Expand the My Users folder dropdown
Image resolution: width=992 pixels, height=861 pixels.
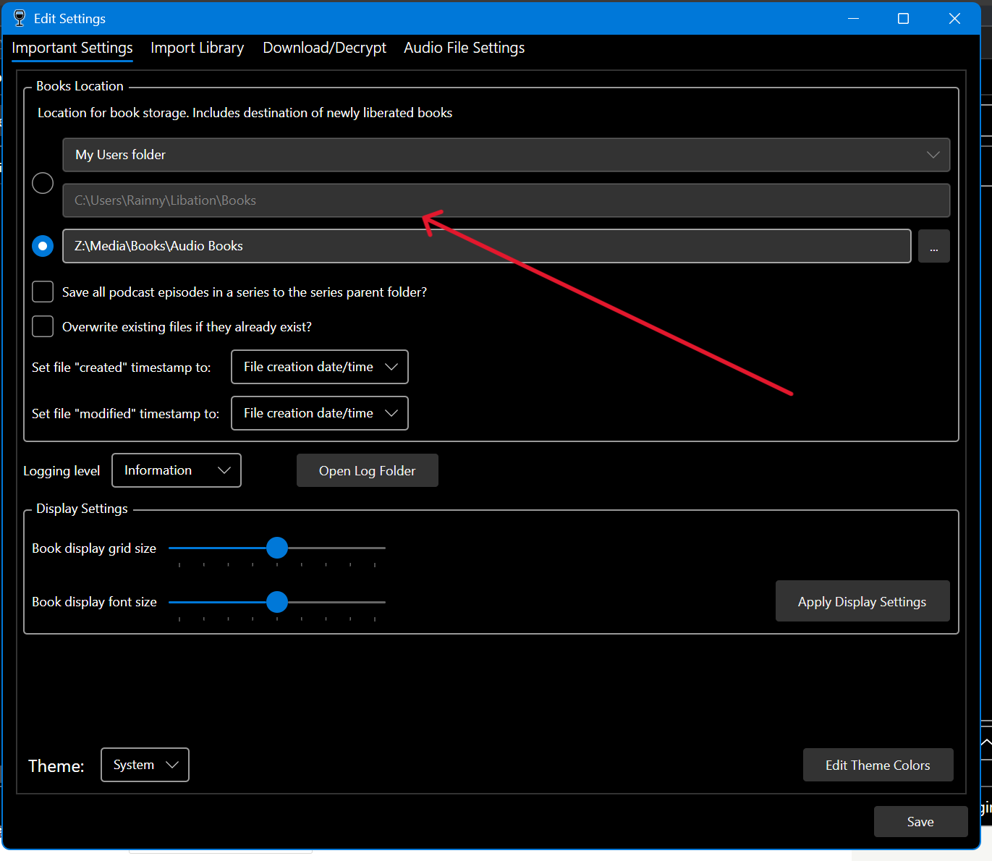[506, 155]
